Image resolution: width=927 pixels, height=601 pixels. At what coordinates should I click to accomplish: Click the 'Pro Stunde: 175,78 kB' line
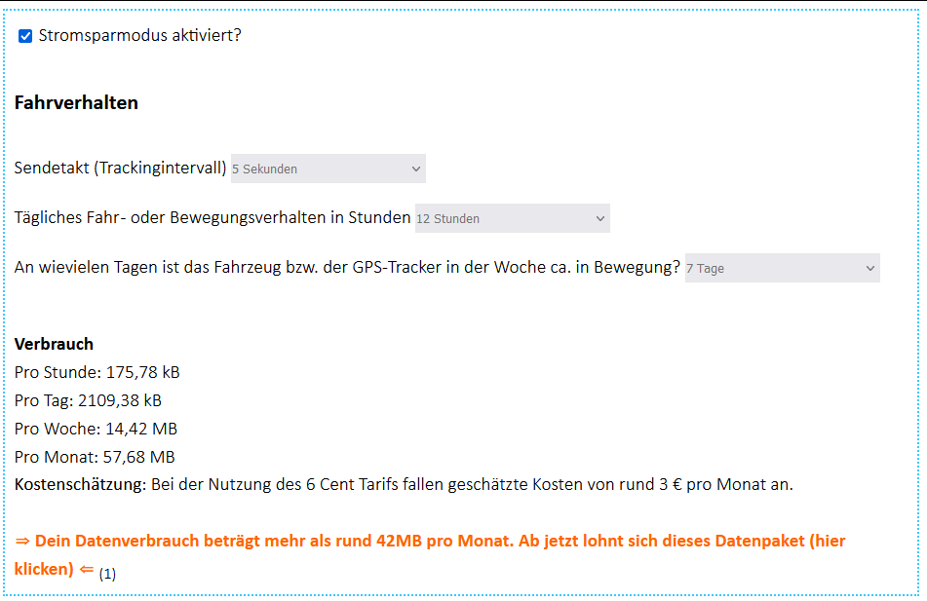(97, 372)
